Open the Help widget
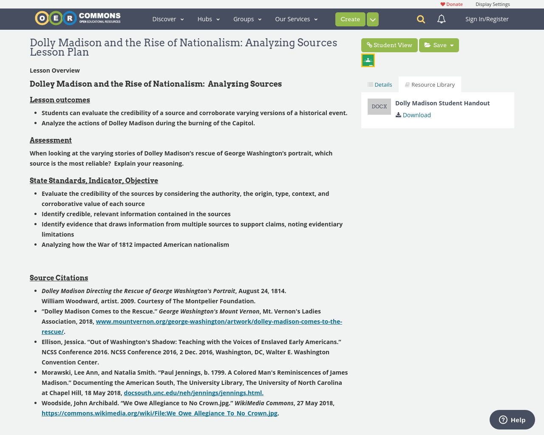The image size is (544, 435). click(512, 420)
